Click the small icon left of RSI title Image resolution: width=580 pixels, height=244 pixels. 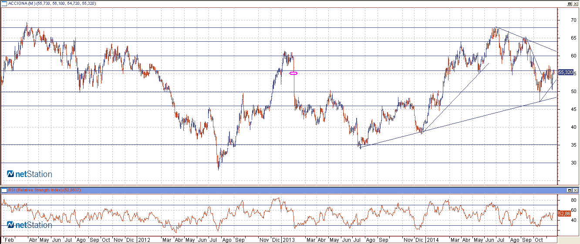click(4, 191)
